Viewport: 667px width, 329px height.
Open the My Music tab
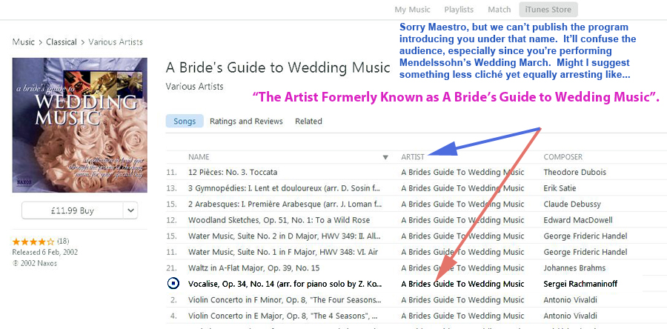(x=412, y=10)
